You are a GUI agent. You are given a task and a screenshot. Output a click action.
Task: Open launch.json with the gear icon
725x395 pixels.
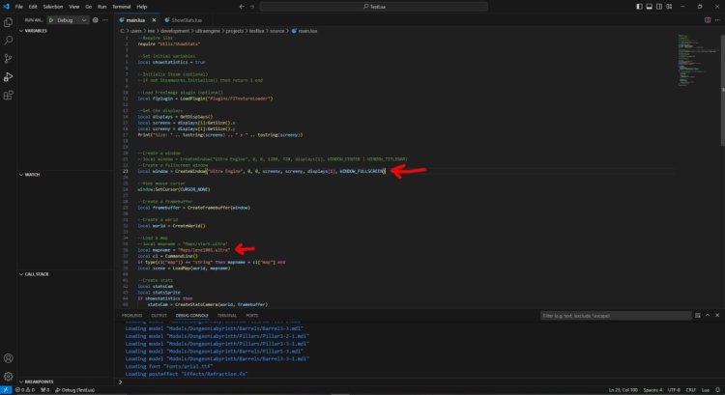[94, 18]
